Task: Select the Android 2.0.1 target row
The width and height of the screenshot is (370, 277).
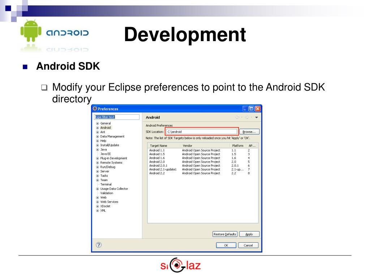Action: tap(203, 166)
